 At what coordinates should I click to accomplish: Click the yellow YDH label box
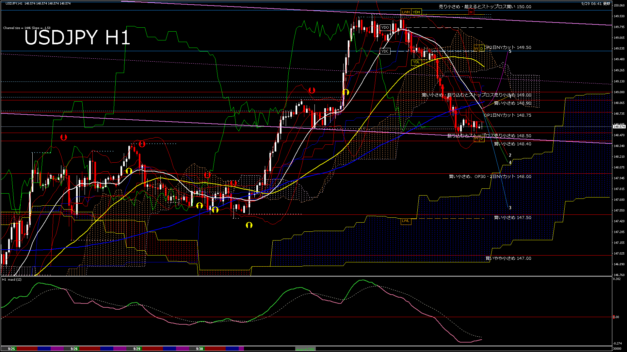(x=416, y=12)
